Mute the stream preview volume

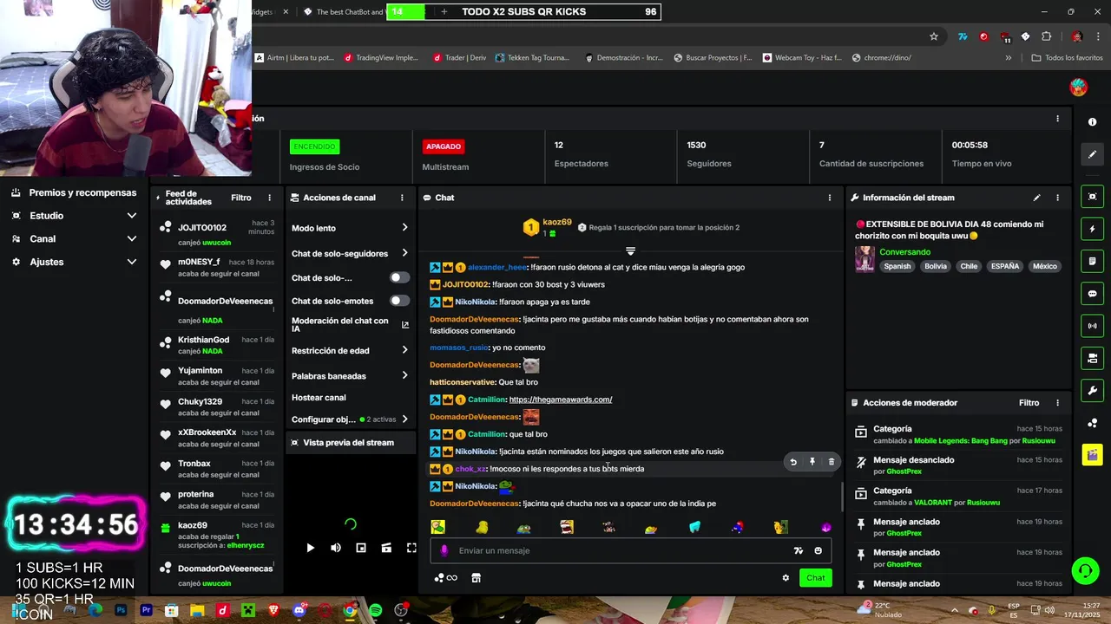pyautogui.click(x=336, y=548)
